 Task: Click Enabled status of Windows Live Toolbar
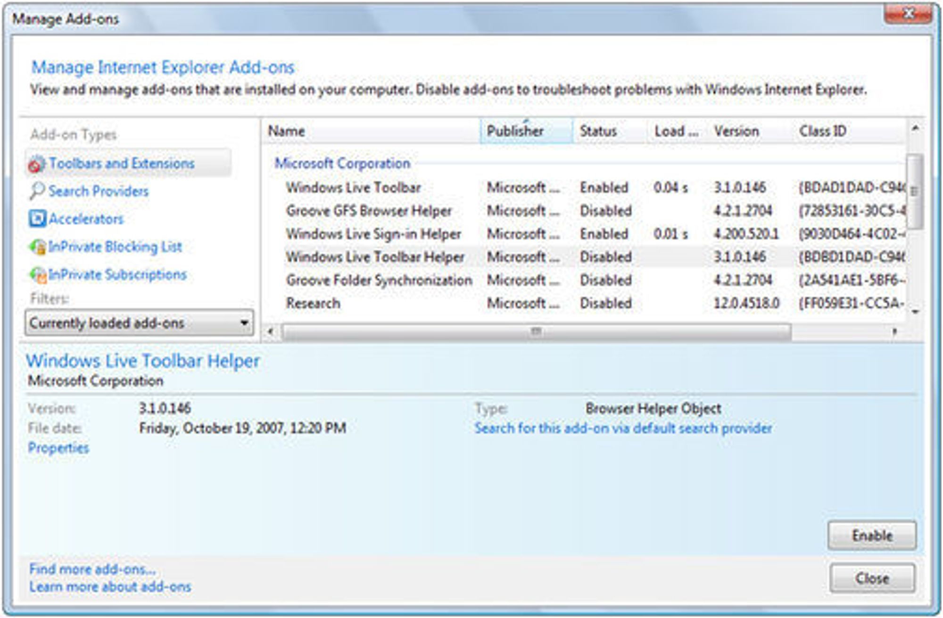click(604, 188)
